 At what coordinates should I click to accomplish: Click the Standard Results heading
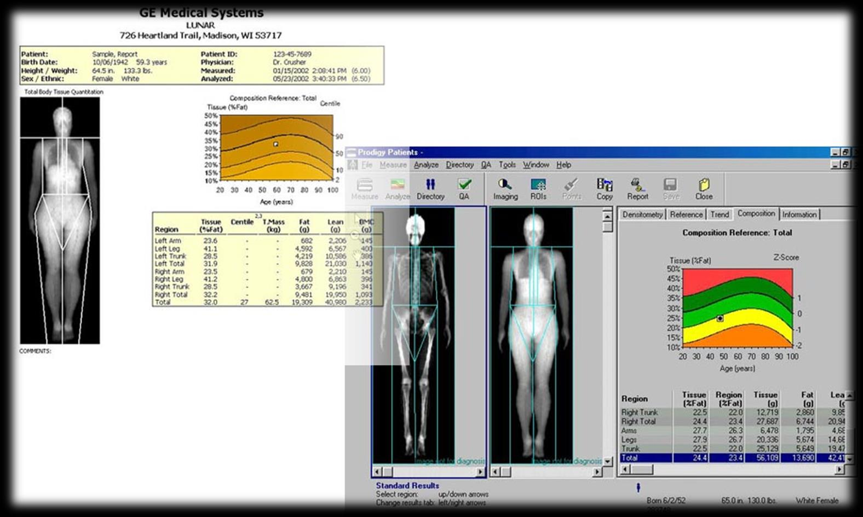click(x=407, y=485)
